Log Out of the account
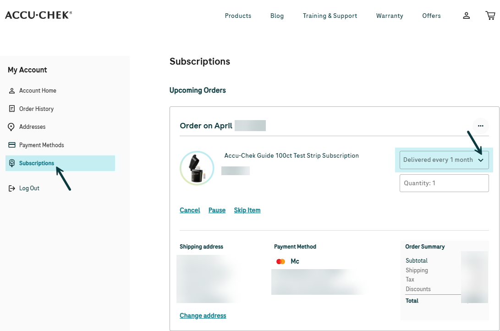 [29, 188]
